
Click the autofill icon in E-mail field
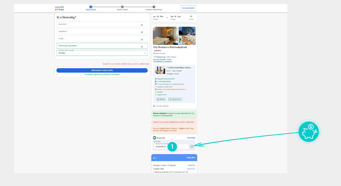pyautogui.click(x=142, y=39)
